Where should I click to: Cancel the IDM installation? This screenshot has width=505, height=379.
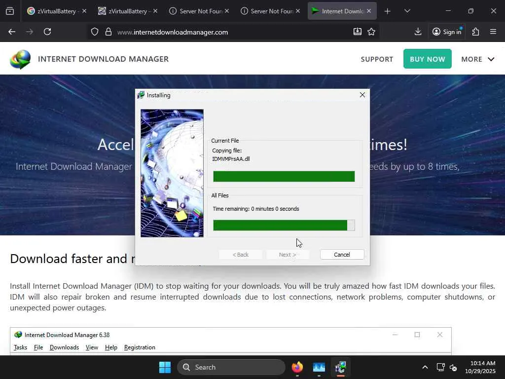[342, 255]
